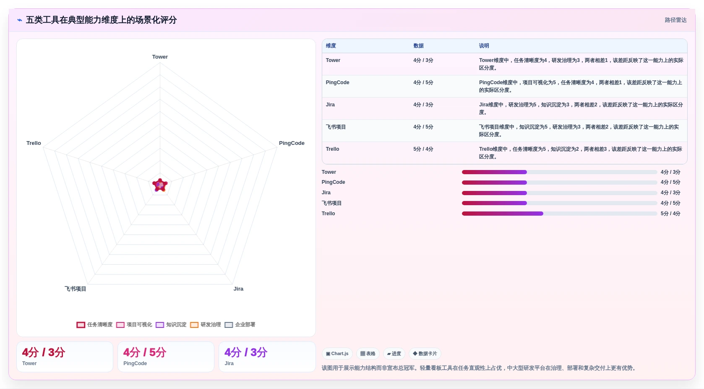Image resolution: width=704 pixels, height=389 pixels.
Task: Click the 数据卡片 tag chip
Action: pos(425,353)
